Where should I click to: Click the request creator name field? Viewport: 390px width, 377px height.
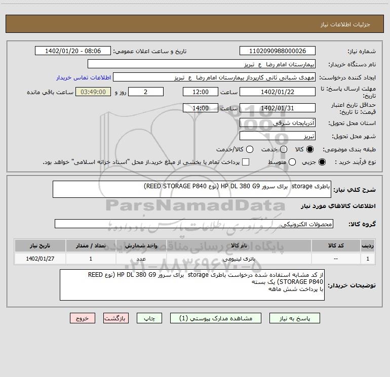(x=214, y=77)
